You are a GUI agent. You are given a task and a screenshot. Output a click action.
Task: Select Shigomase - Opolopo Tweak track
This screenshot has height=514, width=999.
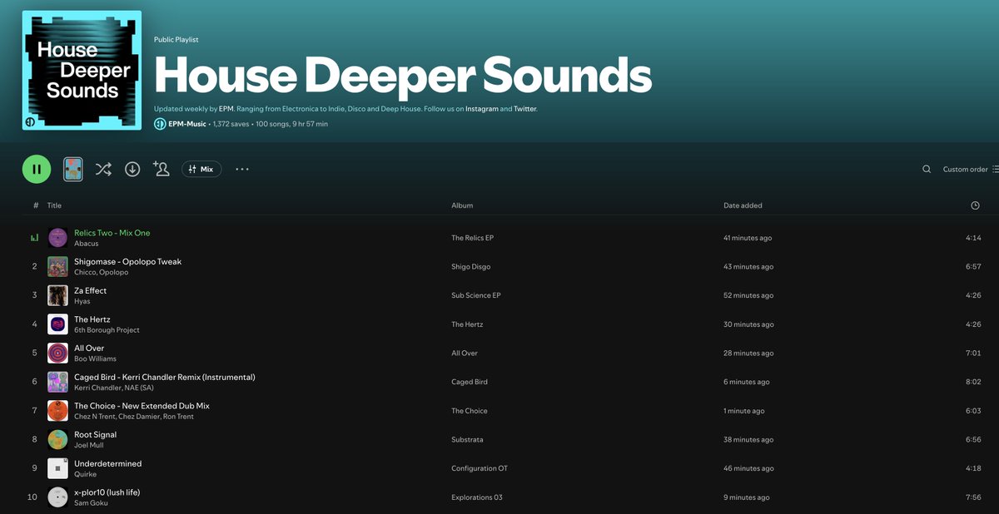point(127,262)
